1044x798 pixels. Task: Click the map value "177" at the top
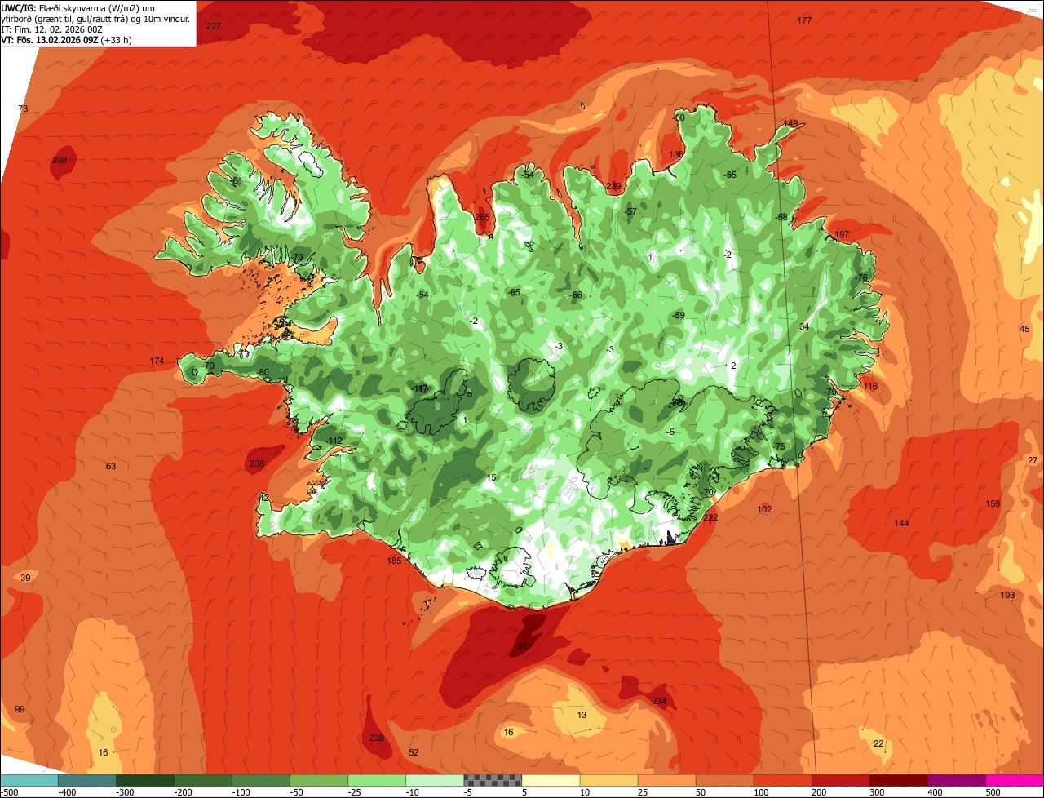(x=804, y=20)
